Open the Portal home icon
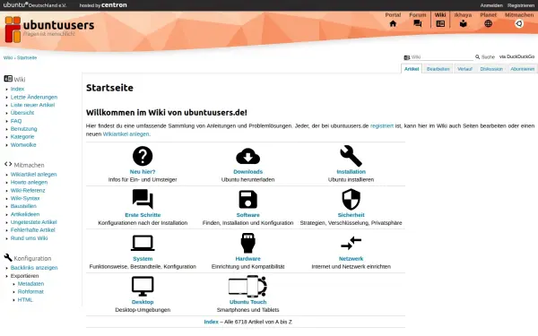The width and height of the screenshot is (538, 336). point(393,23)
